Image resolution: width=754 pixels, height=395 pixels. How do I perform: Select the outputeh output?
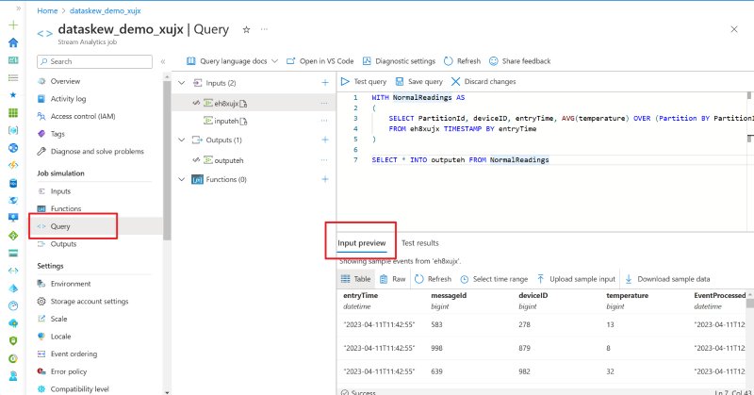tap(228, 160)
